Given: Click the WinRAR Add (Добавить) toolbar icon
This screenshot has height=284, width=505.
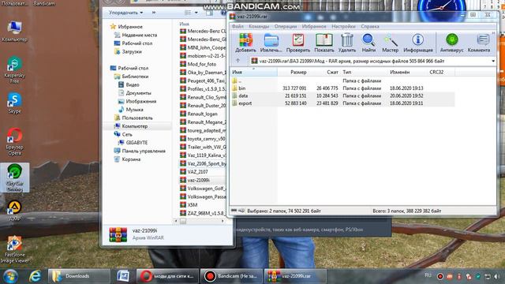Looking at the screenshot, I should [x=245, y=43].
